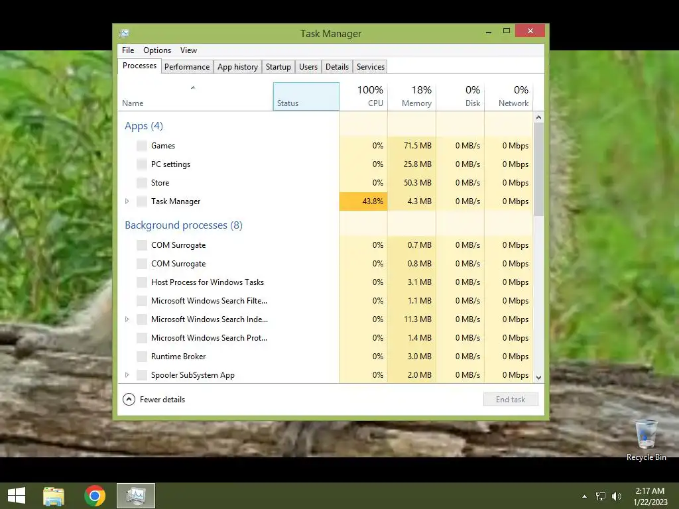Open the Recycle Bin desktop icon
Screen dimensions: 679x509
pos(646,440)
